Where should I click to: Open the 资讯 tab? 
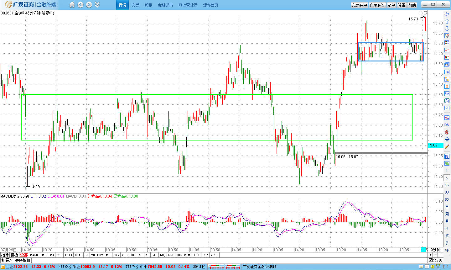pyautogui.click(x=148, y=5)
